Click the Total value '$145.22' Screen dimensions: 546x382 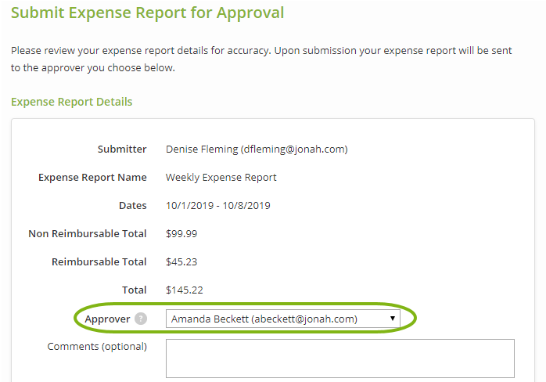point(184,290)
